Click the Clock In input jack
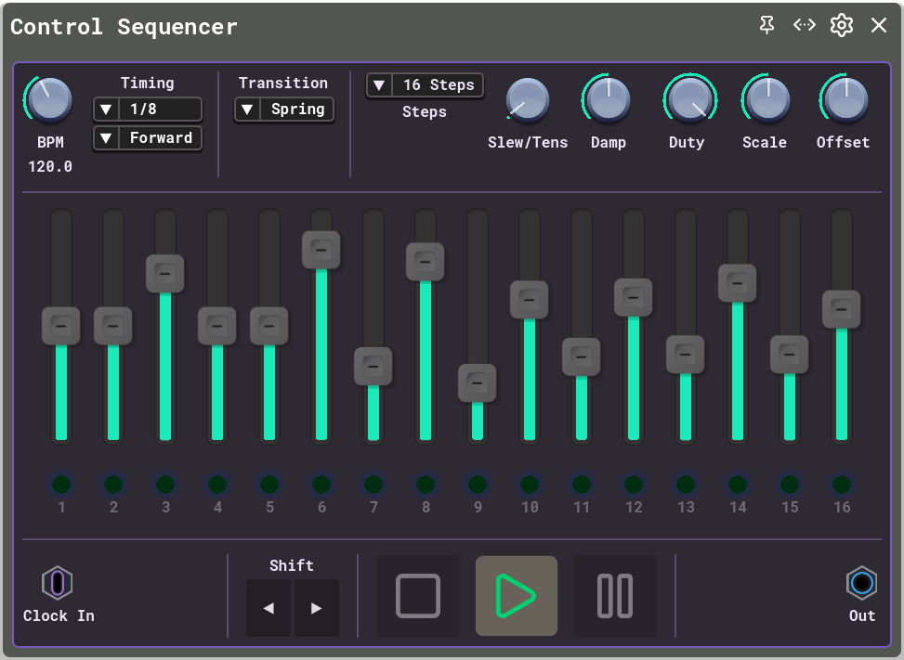Image resolution: width=904 pixels, height=660 pixels. tap(57, 583)
